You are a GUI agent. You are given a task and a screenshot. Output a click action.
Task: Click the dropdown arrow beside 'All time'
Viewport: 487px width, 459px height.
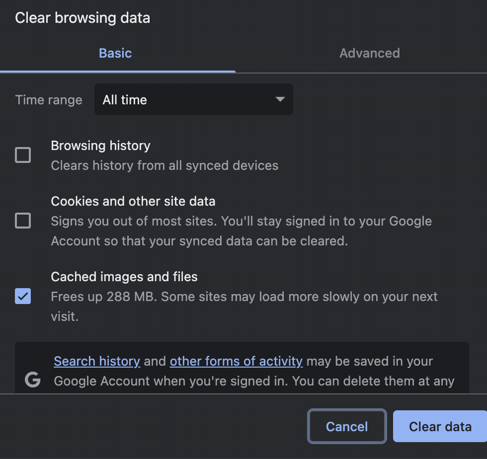pos(280,99)
